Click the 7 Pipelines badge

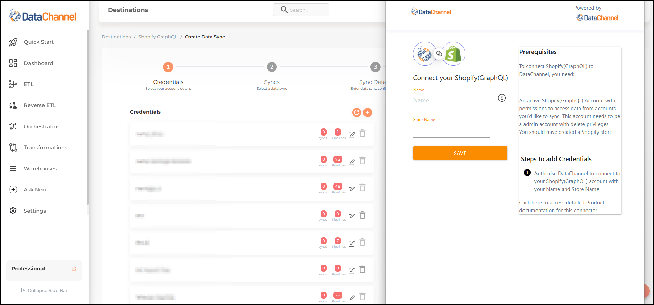[x=338, y=241]
